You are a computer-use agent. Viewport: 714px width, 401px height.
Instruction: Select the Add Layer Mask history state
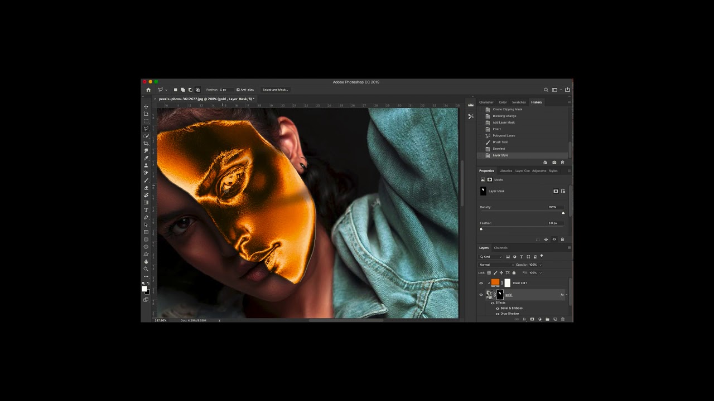(x=504, y=123)
